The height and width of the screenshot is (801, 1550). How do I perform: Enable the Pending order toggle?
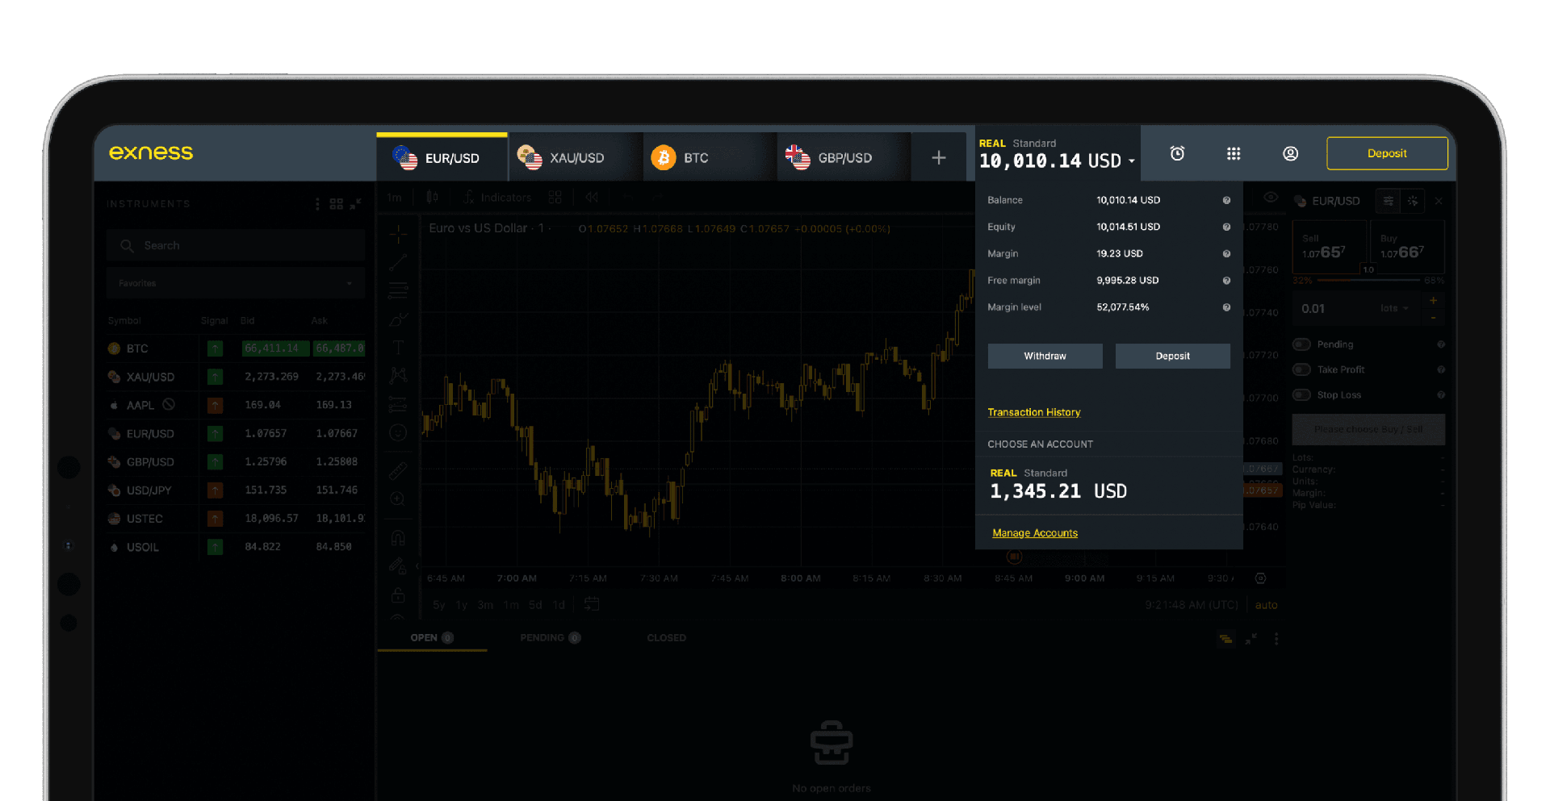pos(1301,344)
